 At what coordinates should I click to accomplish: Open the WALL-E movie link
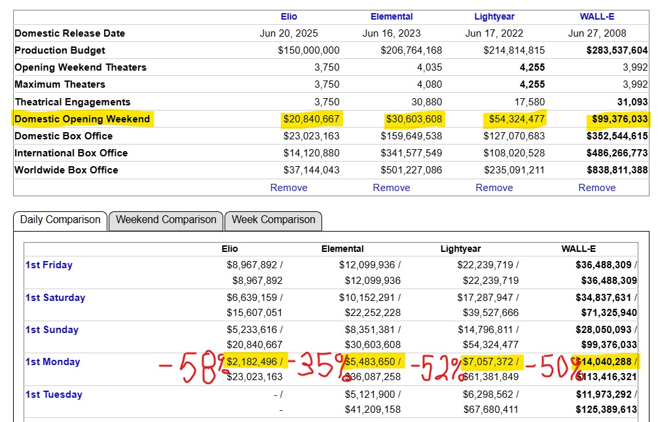click(x=596, y=16)
